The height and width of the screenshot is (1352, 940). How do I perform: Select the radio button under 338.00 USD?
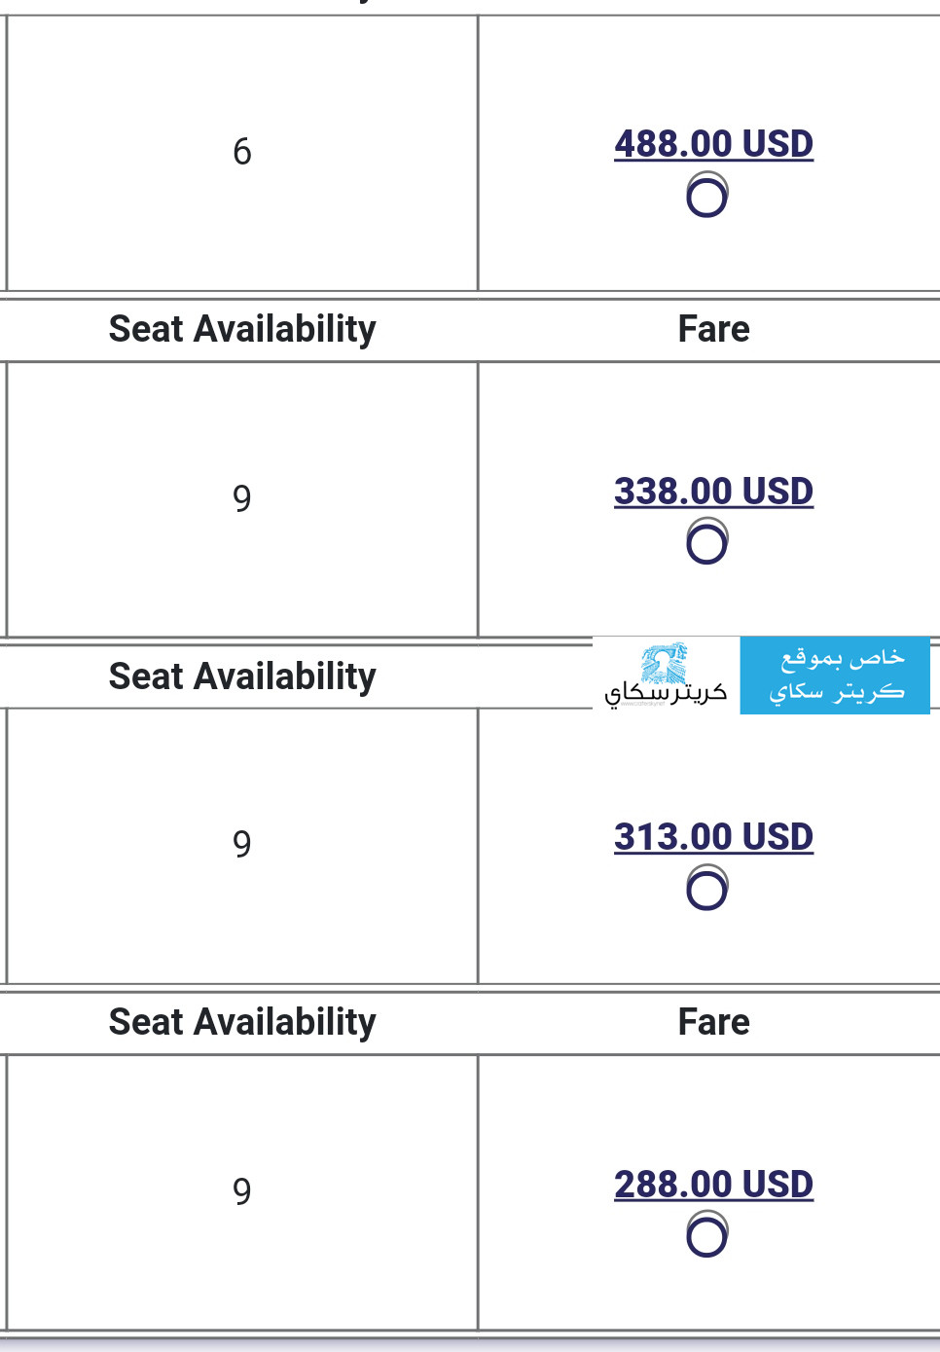tap(707, 541)
